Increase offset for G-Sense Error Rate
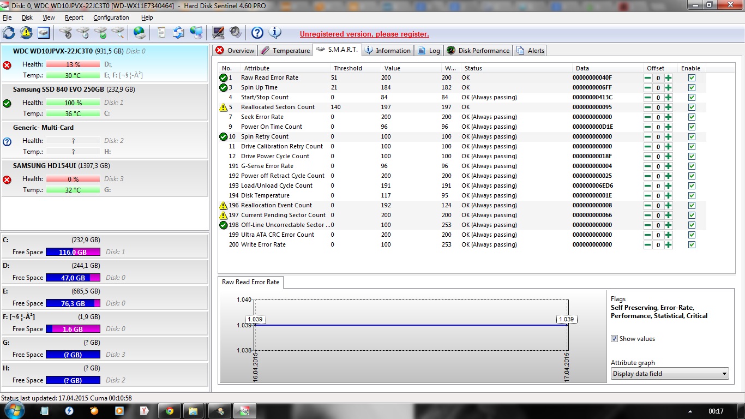The width and height of the screenshot is (745, 419). pos(668,166)
